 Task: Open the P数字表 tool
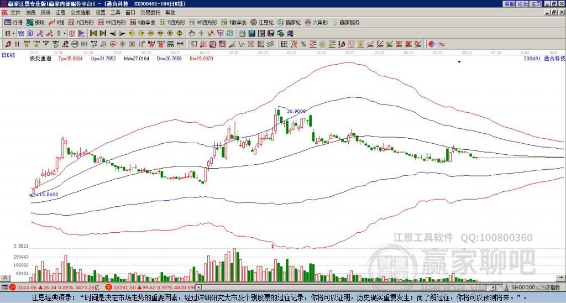pyautogui.click(x=143, y=22)
